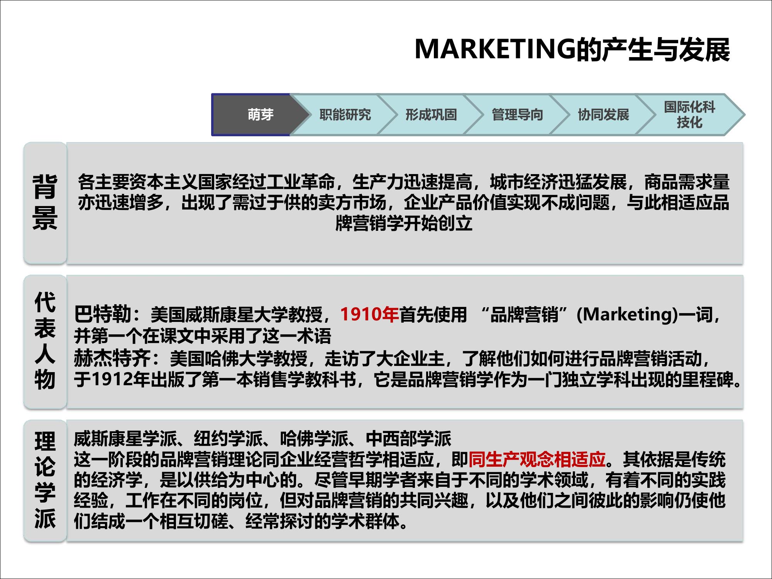Select the 背景 section label
Viewport: 772px width, 579px height.
click(45, 203)
